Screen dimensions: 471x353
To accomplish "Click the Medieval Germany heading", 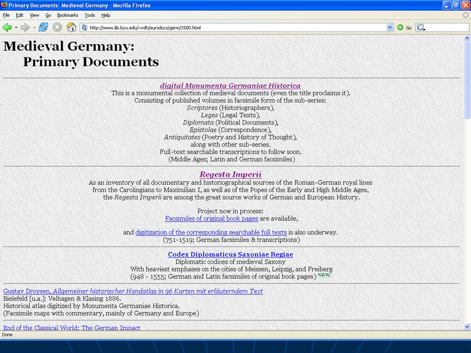I will click(81, 54).
